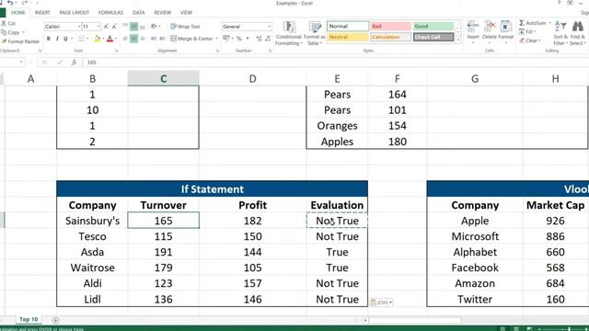
Task: Apply the Neutral cell style
Action: pos(348,37)
